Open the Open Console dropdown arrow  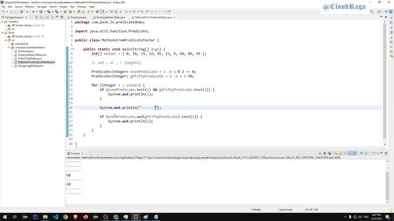coord(377,153)
